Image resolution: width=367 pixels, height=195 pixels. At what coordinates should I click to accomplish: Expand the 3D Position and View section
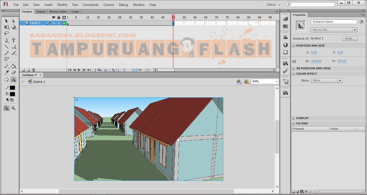point(294,68)
